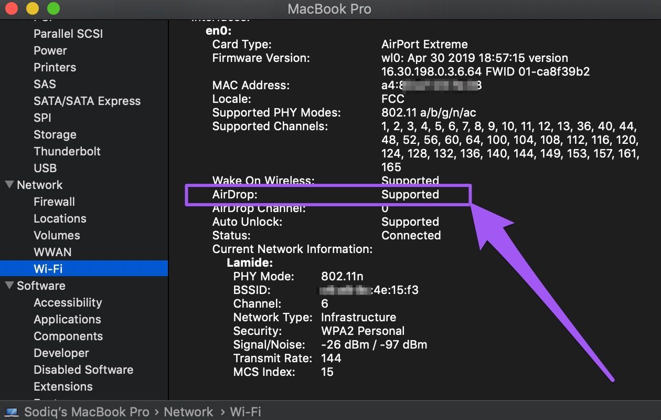Open Locations under Network
The image size is (661, 420).
[x=60, y=218]
